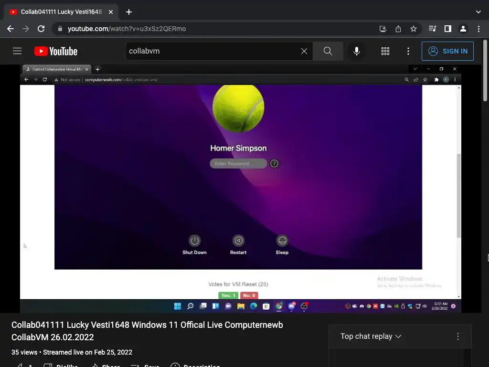
Task: Reload the YouTube page
Action: pos(41,29)
